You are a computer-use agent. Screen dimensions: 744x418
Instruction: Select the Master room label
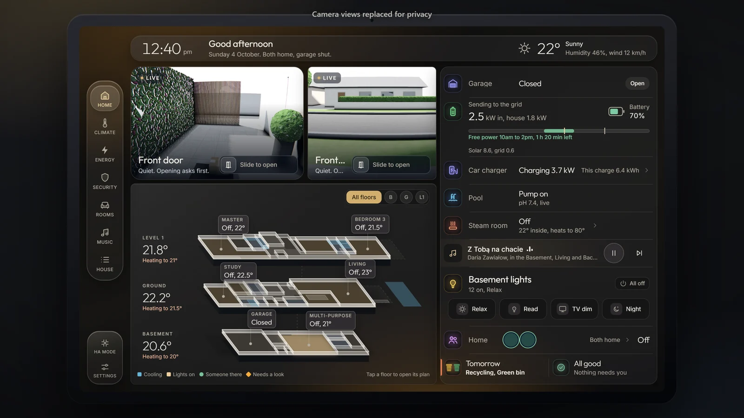click(x=233, y=224)
